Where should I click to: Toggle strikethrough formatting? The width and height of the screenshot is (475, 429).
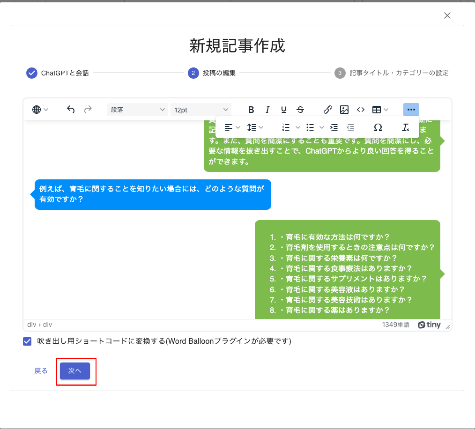(x=300, y=110)
